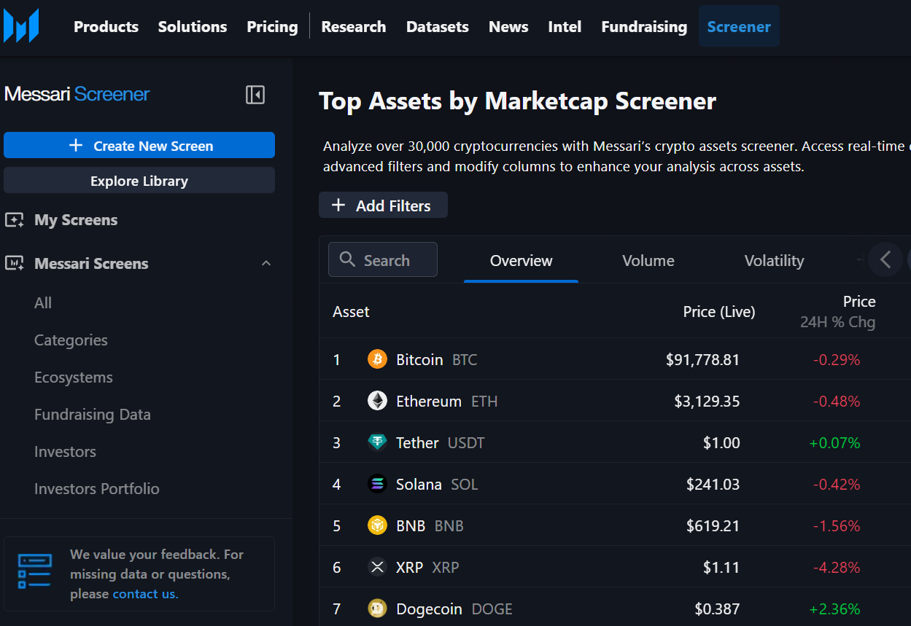Screen dimensions: 911x626
Task: Click the +2.36% change value
Action: pos(834,609)
